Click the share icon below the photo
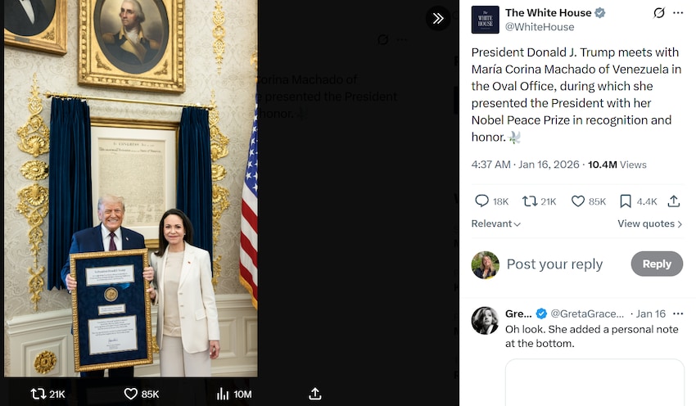The height and width of the screenshot is (406, 696). 315,394
